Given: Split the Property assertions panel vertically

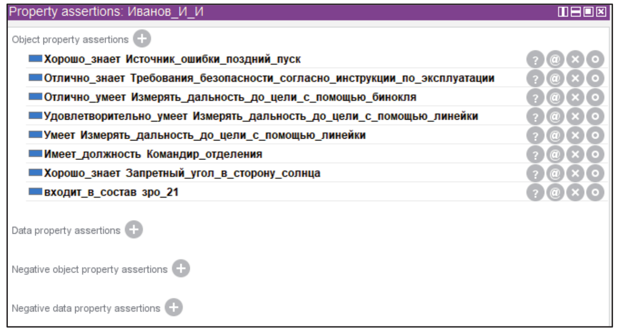Looking at the screenshot, I should click(x=563, y=12).
